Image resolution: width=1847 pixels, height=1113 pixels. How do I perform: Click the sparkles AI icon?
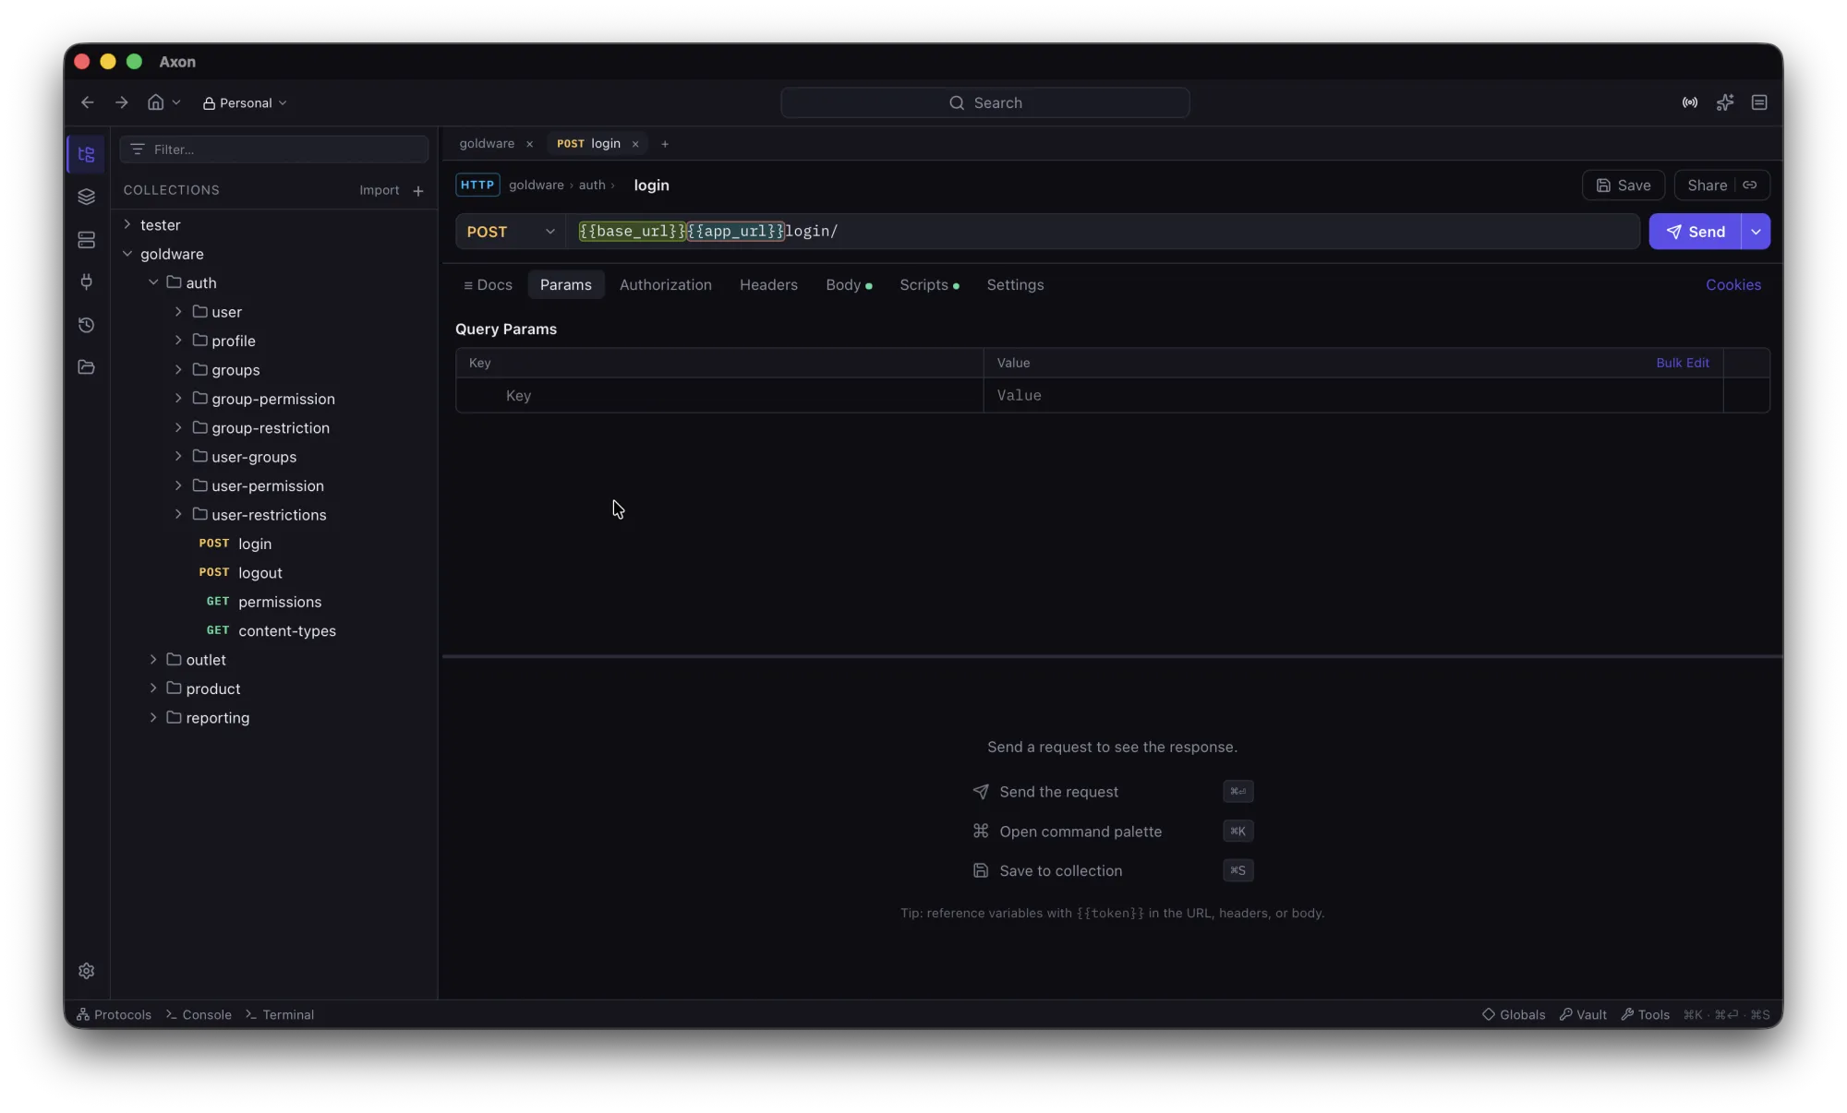1724,102
